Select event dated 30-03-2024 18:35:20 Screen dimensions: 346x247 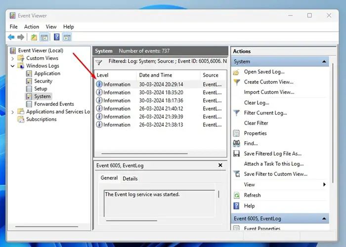(161, 92)
